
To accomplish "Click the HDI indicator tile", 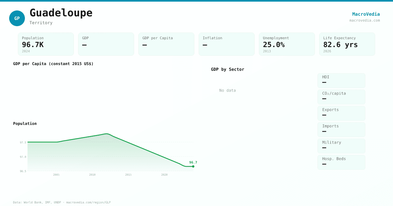I will 341,80.
